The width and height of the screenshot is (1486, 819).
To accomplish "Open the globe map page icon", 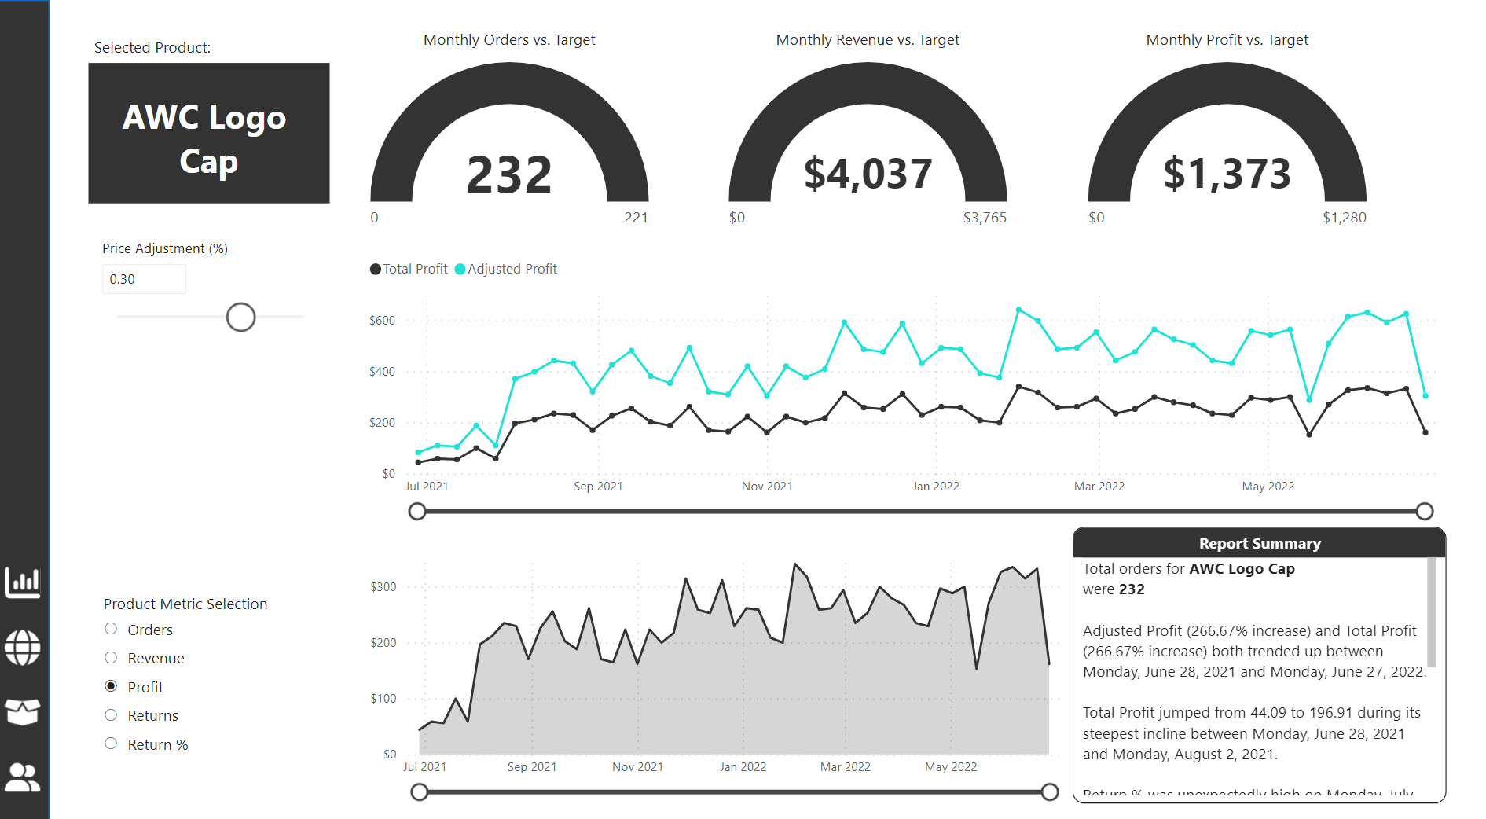I will pyautogui.click(x=22, y=647).
